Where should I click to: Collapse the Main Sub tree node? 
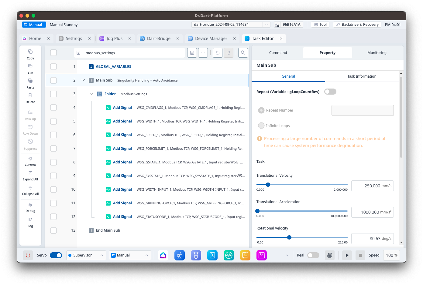(x=83, y=80)
